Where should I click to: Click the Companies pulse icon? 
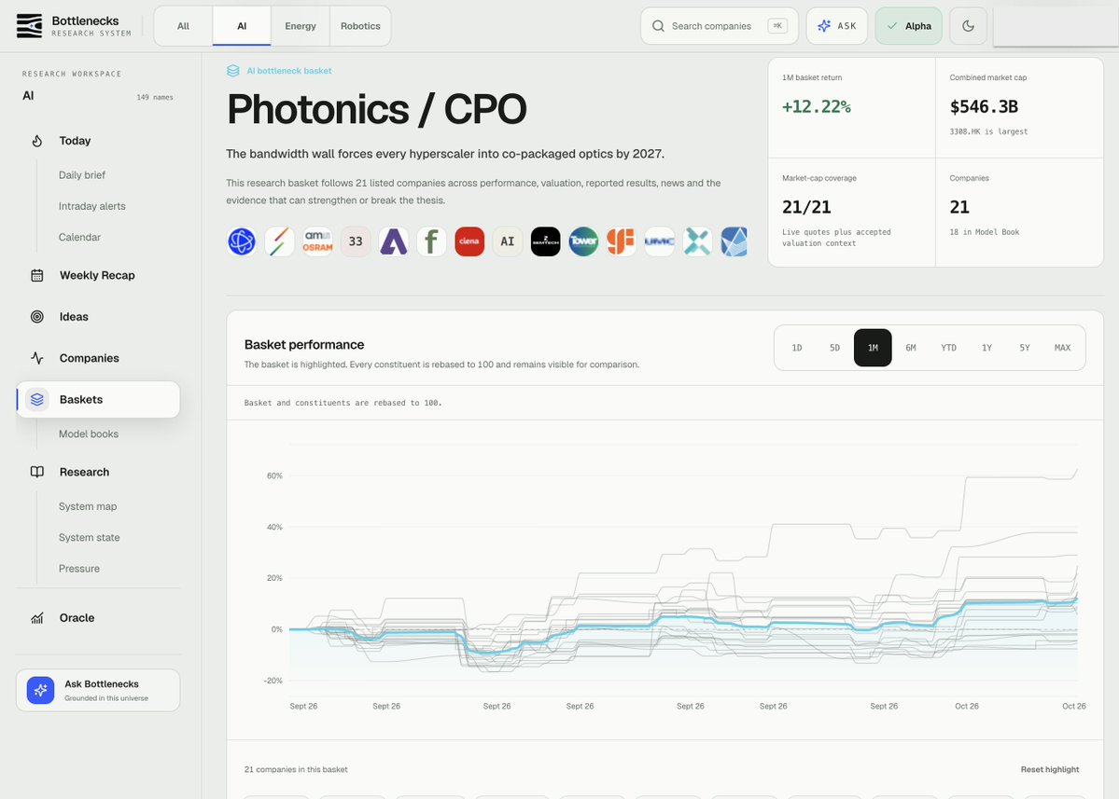[x=37, y=358]
